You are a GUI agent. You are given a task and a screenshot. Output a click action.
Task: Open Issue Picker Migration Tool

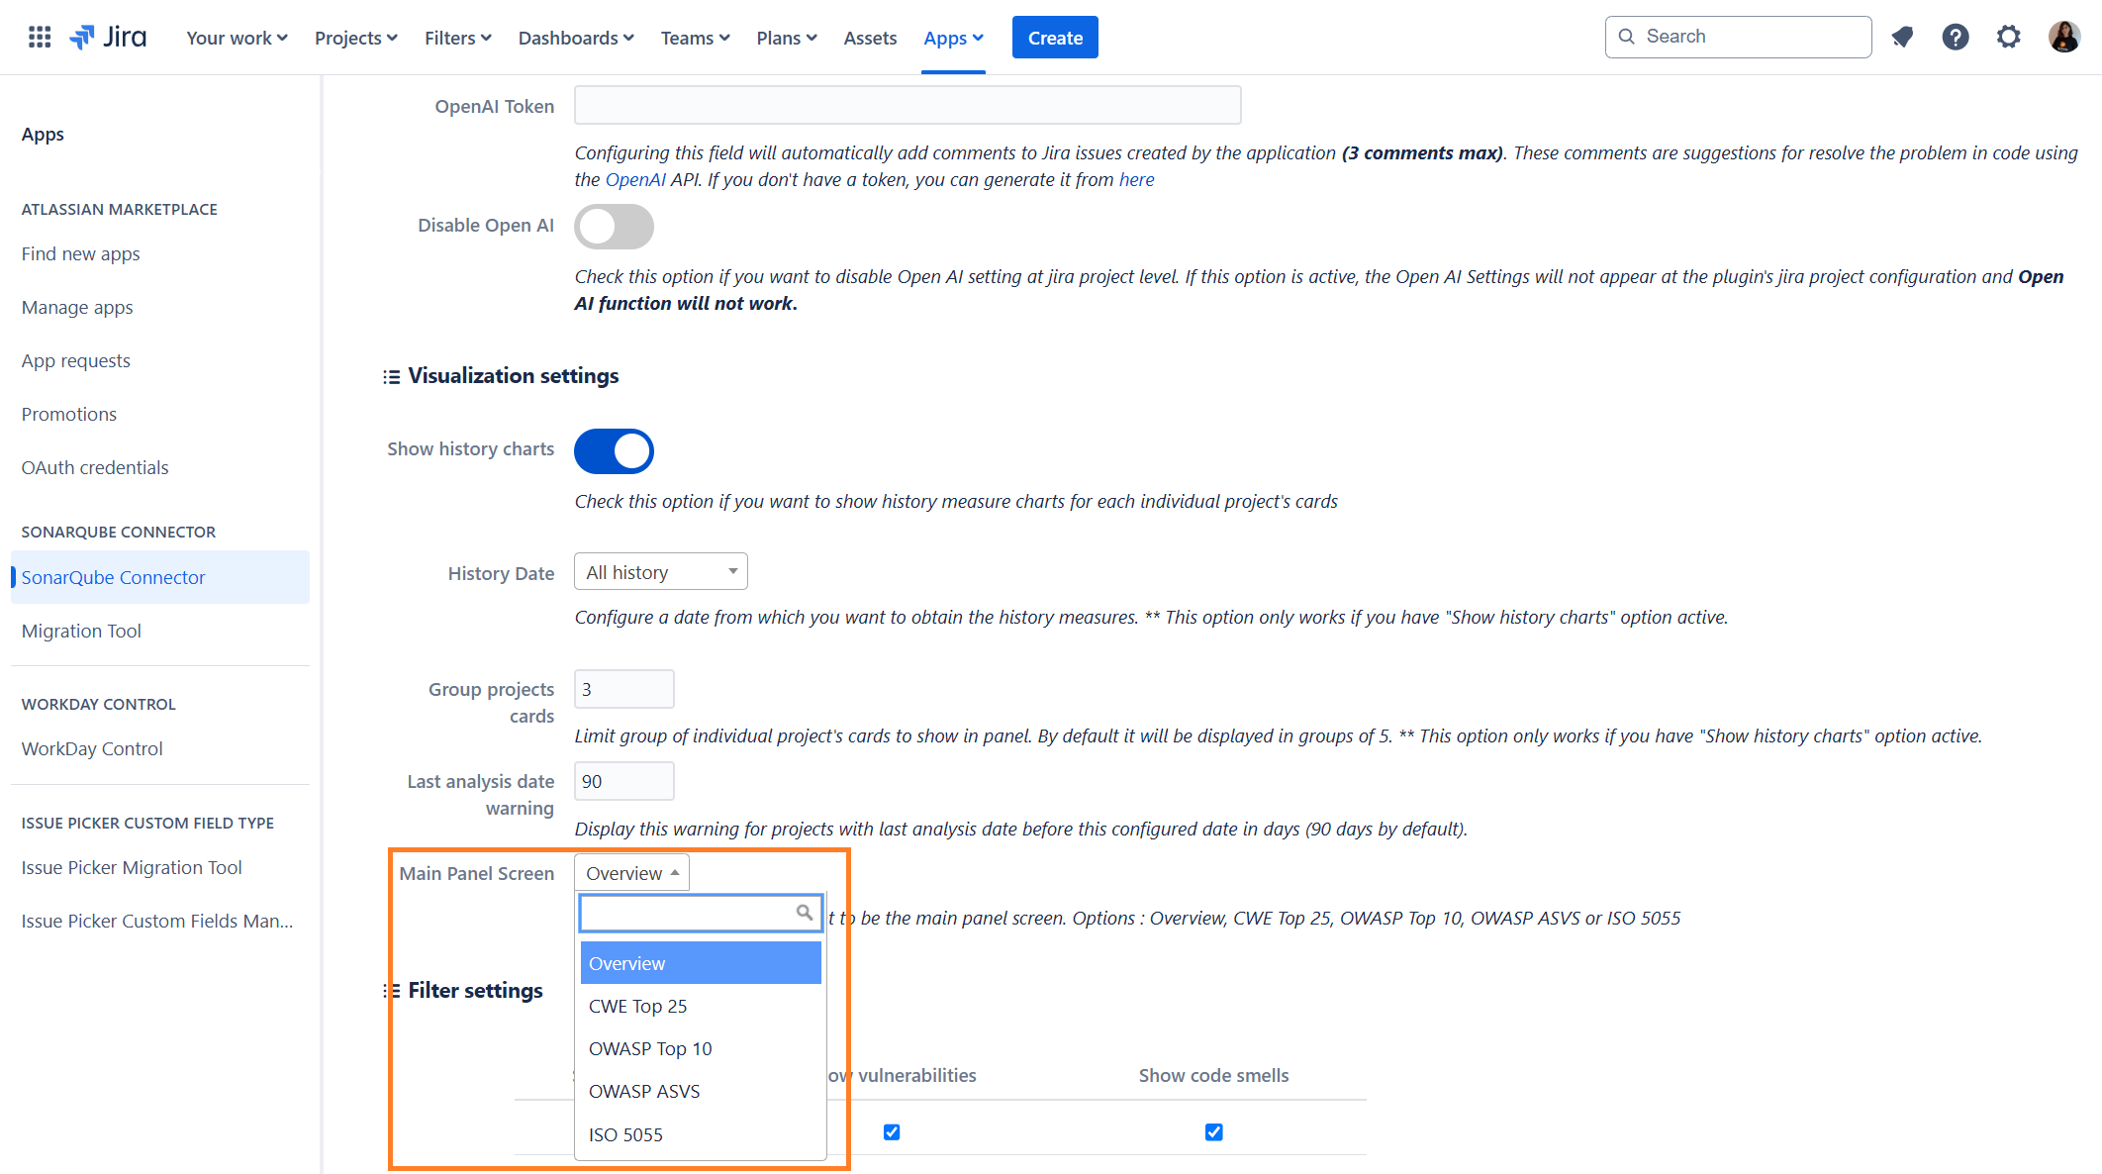tap(132, 867)
